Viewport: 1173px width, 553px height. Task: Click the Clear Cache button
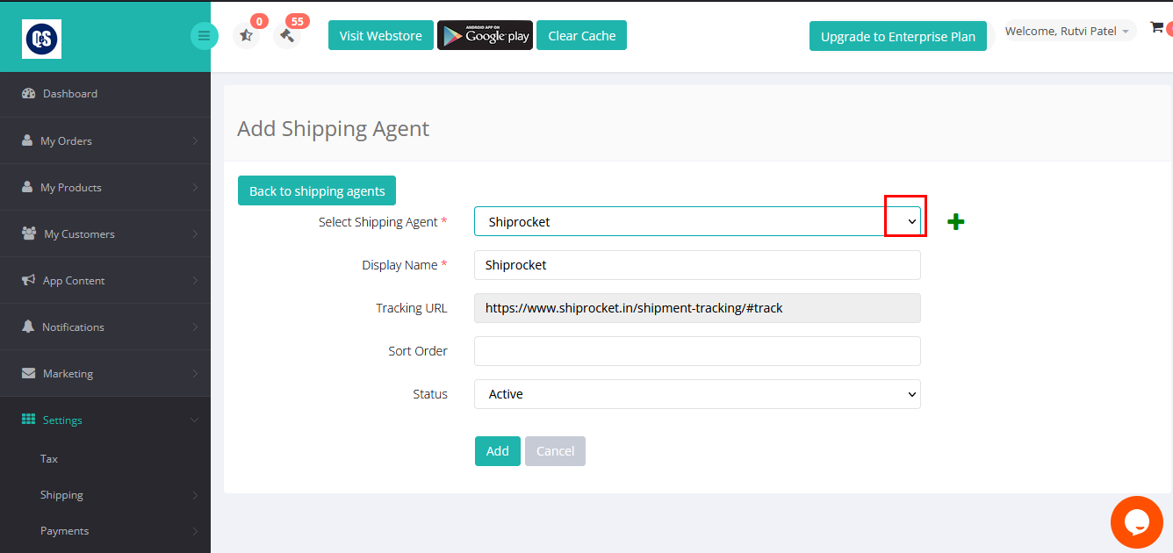[581, 35]
